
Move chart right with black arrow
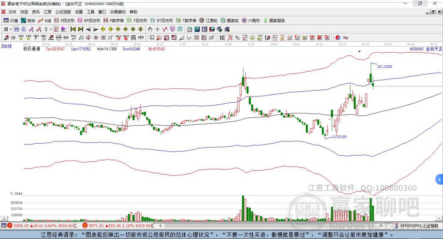coord(96,29)
